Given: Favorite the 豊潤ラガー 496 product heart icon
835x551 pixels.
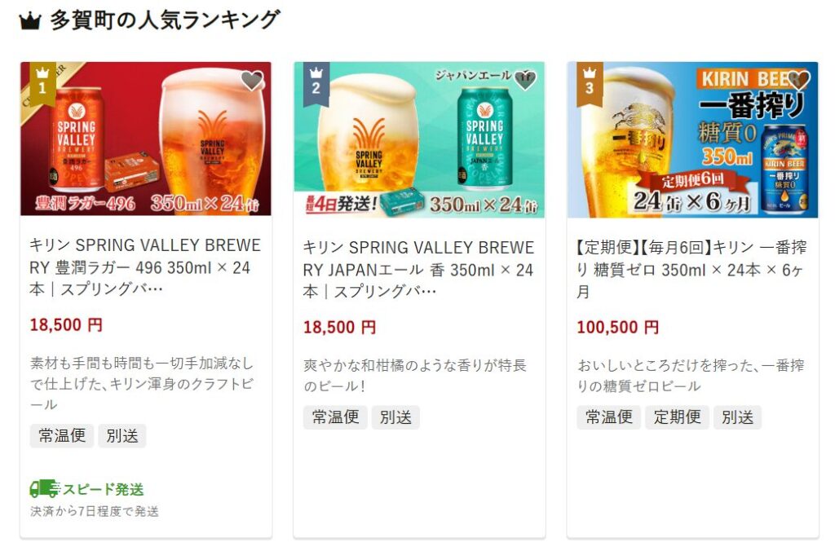Looking at the screenshot, I should pos(252,81).
